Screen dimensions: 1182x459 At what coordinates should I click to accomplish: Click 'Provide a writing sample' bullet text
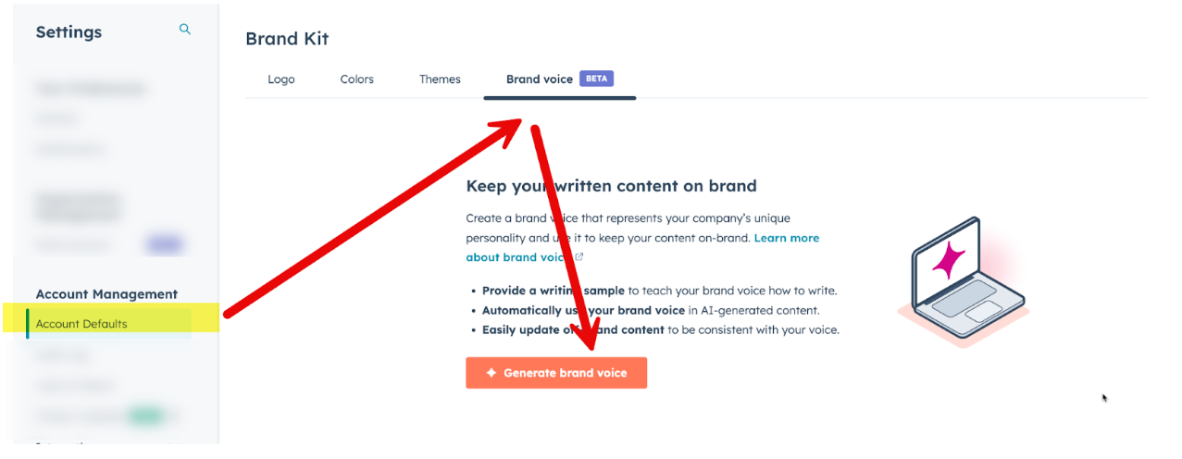pos(554,291)
